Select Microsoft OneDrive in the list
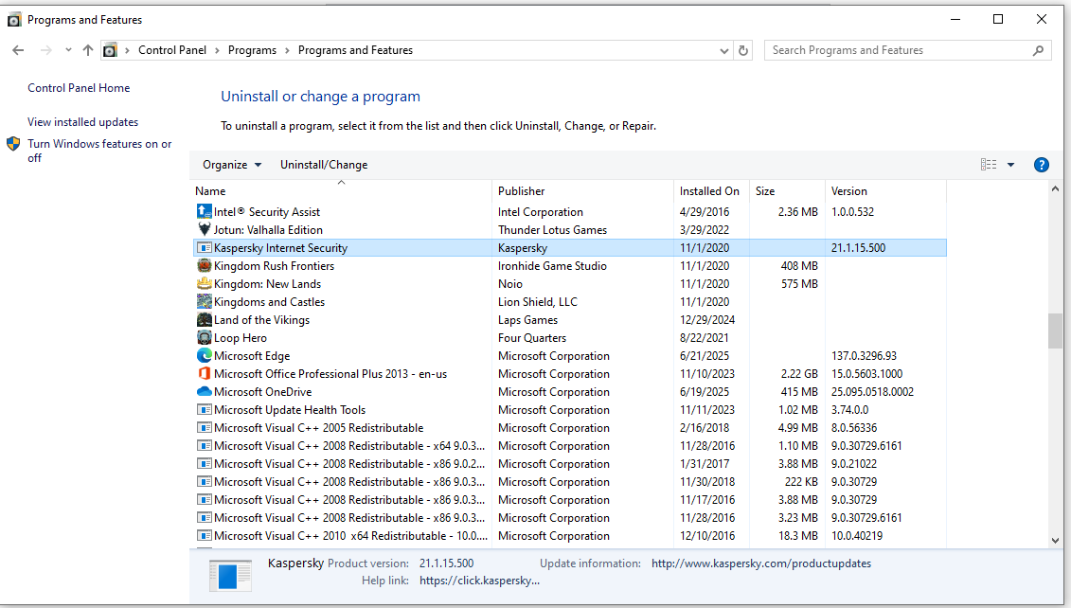This screenshot has width=1071, height=608. point(263,391)
